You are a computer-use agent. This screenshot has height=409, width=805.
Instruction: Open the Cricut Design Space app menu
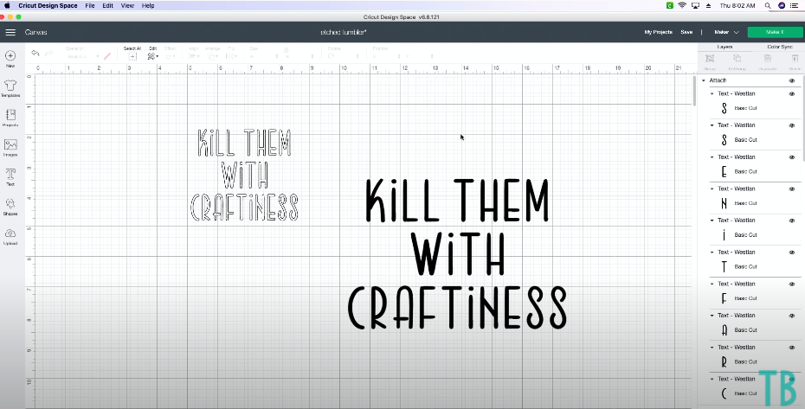pyautogui.click(x=48, y=6)
